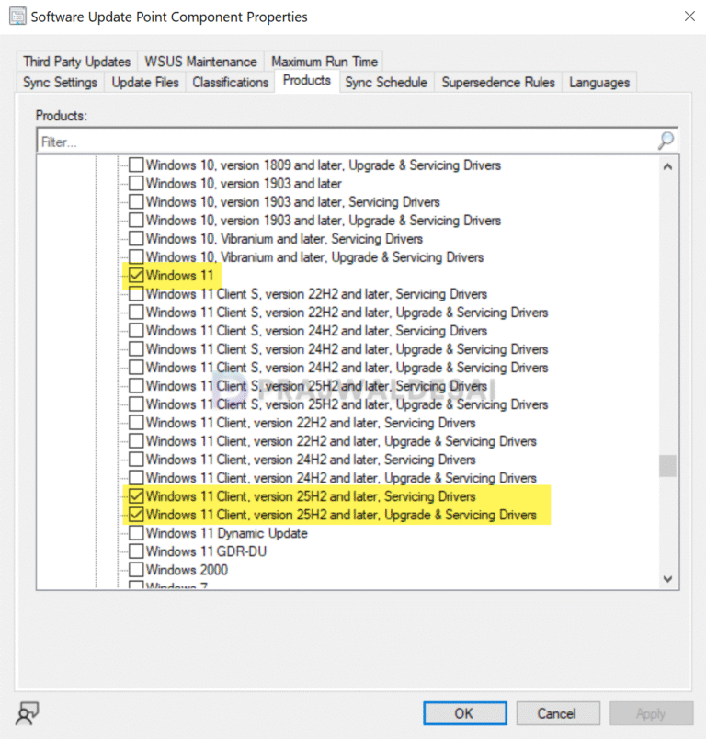706x739 pixels.
Task: Uncheck Windows 11 Client 25H2 Upgrade & Servicing Drivers
Action: pyautogui.click(x=136, y=514)
